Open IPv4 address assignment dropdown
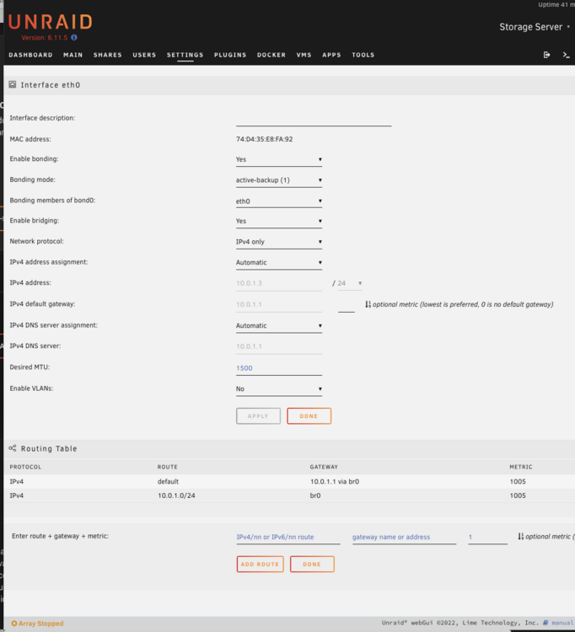Viewport: 575px width, 632px height. click(x=278, y=262)
